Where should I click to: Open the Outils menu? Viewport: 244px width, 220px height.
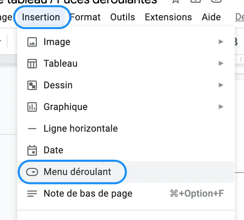(x=123, y=17)
